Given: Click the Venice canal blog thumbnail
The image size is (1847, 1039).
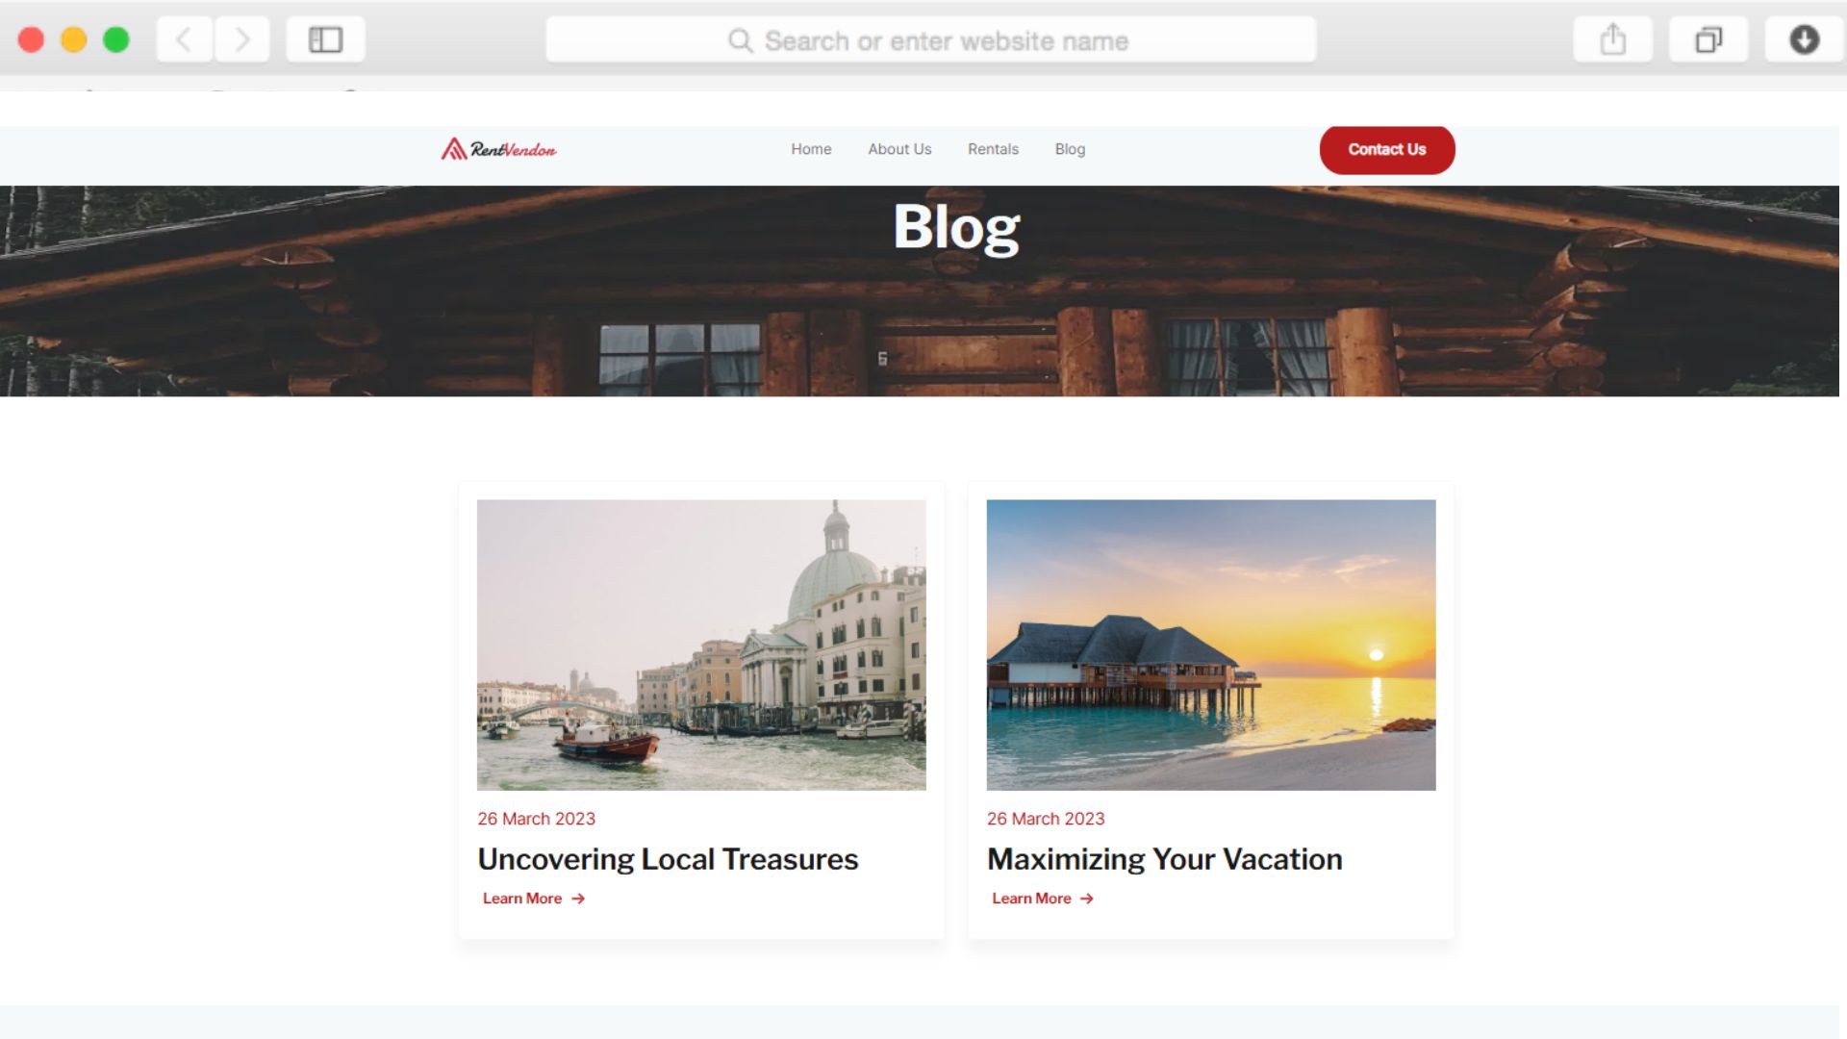Looking at the screenshot, I should click(x=701, y=645).
